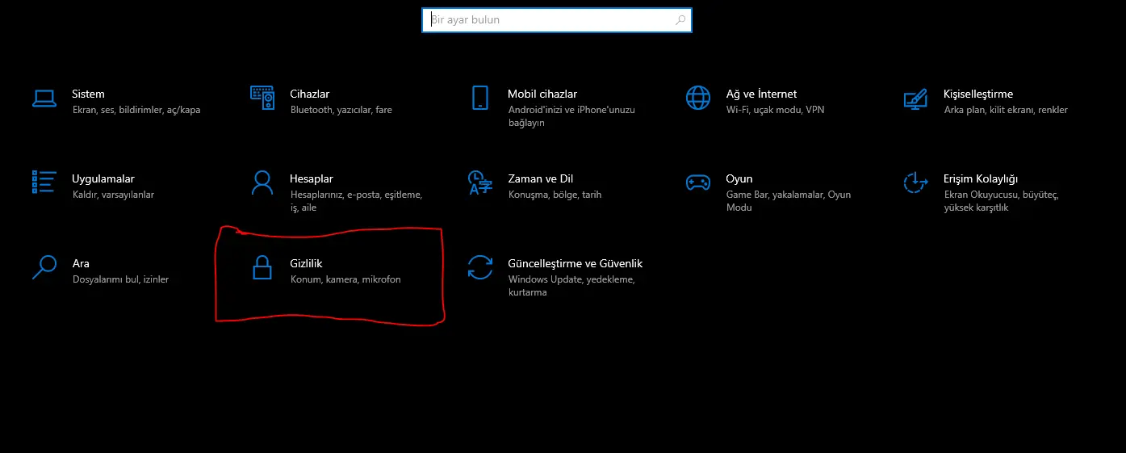
Task: Open Mobil cihazlar phone icon
Action: 480,98
